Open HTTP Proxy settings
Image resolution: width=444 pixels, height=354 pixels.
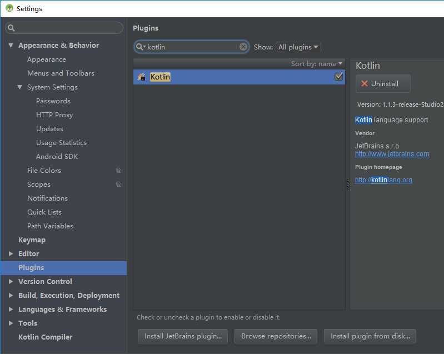click(54, 115)
